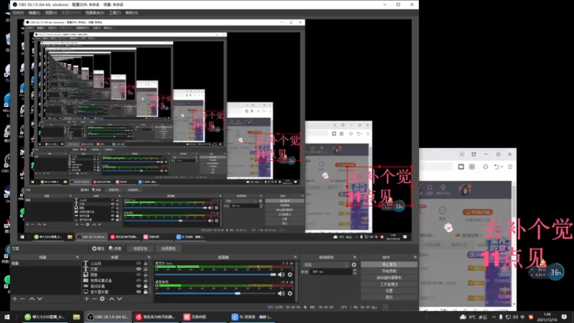574x323 pixels.
Task: Toggle visibility of the 视频采集设备 source
Action: [138, 281]
